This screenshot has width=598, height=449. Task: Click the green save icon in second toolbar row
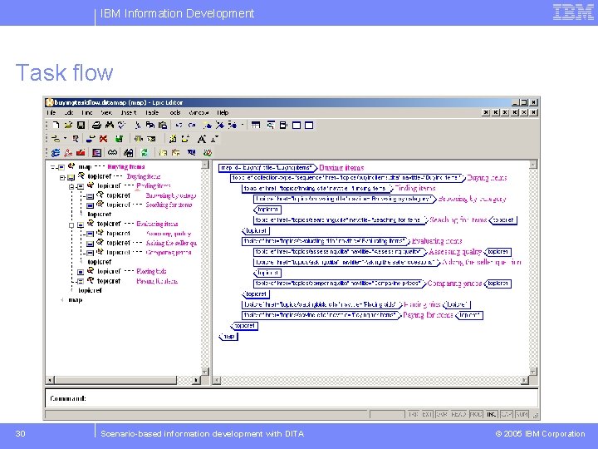click(120, 139)
